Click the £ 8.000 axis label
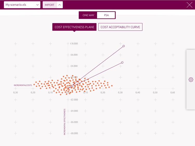195x146 pixels. point(74,44)
